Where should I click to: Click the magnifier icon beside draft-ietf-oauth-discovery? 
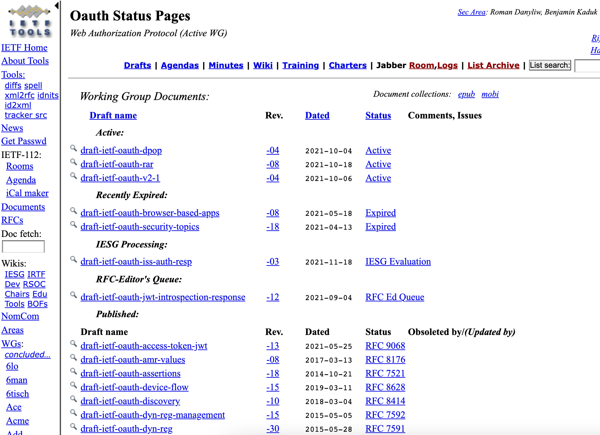(x=74, y=399)
